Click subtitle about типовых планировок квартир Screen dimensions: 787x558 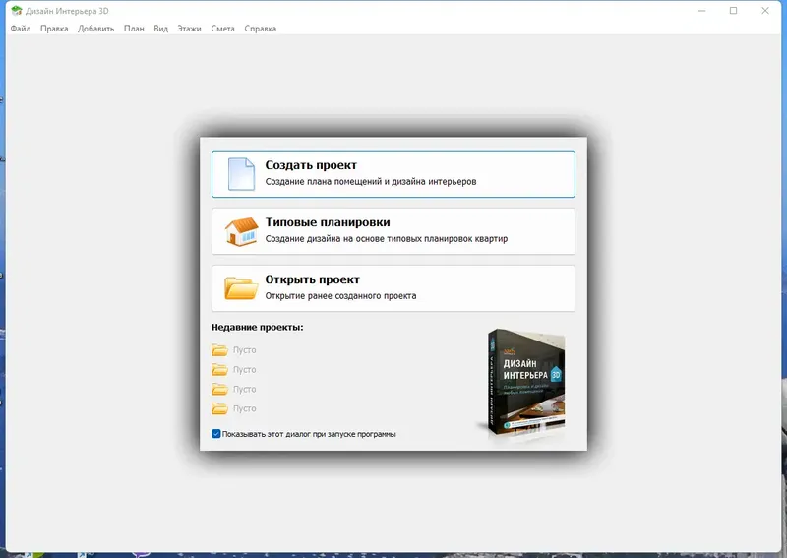coord(387,239)
